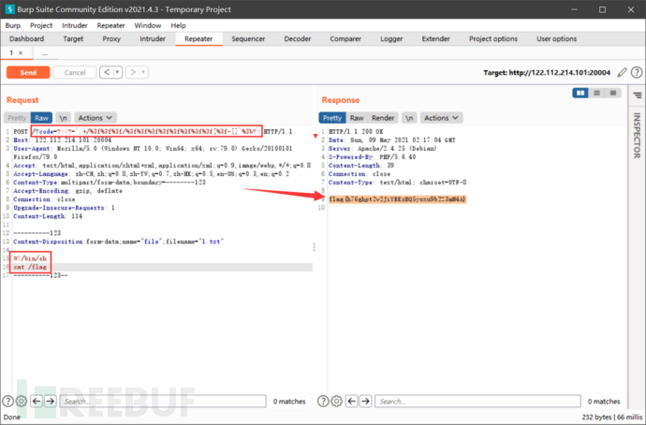Switch to the Project options tab
646x425 pixels.
click(x=493, y=38)
